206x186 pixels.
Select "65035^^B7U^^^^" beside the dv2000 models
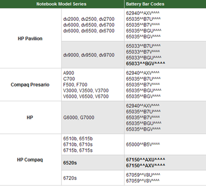[143, 19]
